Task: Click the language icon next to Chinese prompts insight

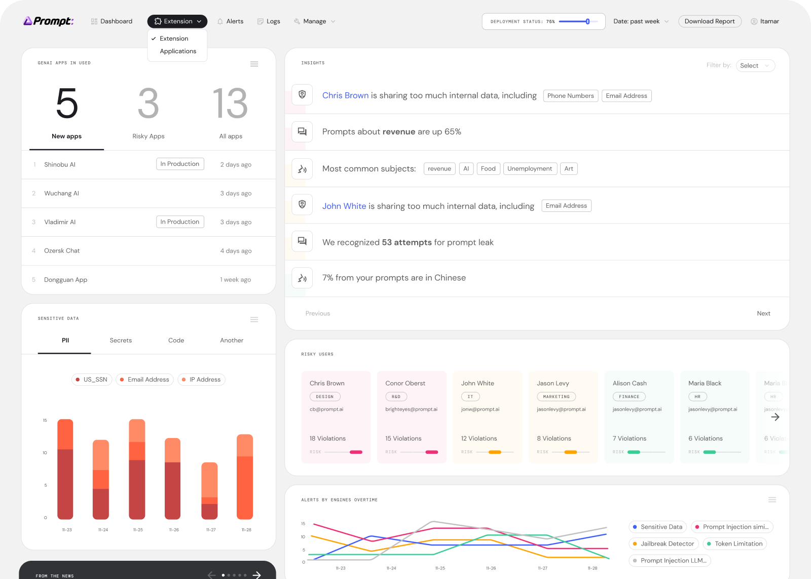Action: [x=302, y=278]
